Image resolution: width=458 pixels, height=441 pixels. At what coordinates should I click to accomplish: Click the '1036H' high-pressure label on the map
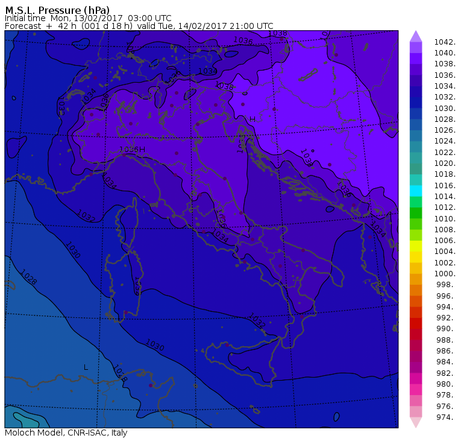pos(133,150)
